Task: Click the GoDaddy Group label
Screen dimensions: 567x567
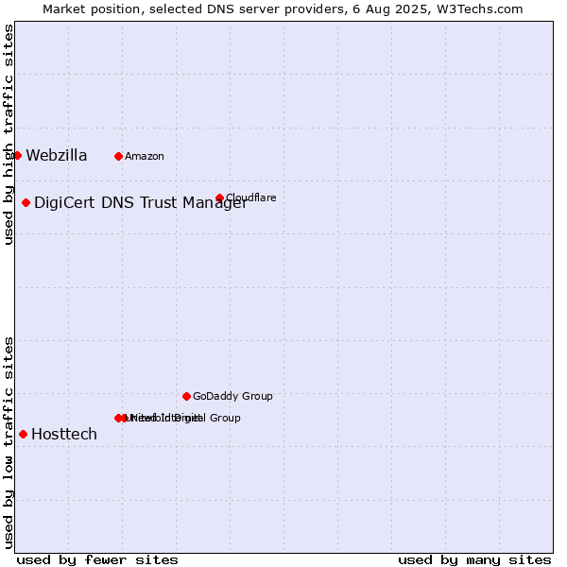Action: click(x=232, y=396)
